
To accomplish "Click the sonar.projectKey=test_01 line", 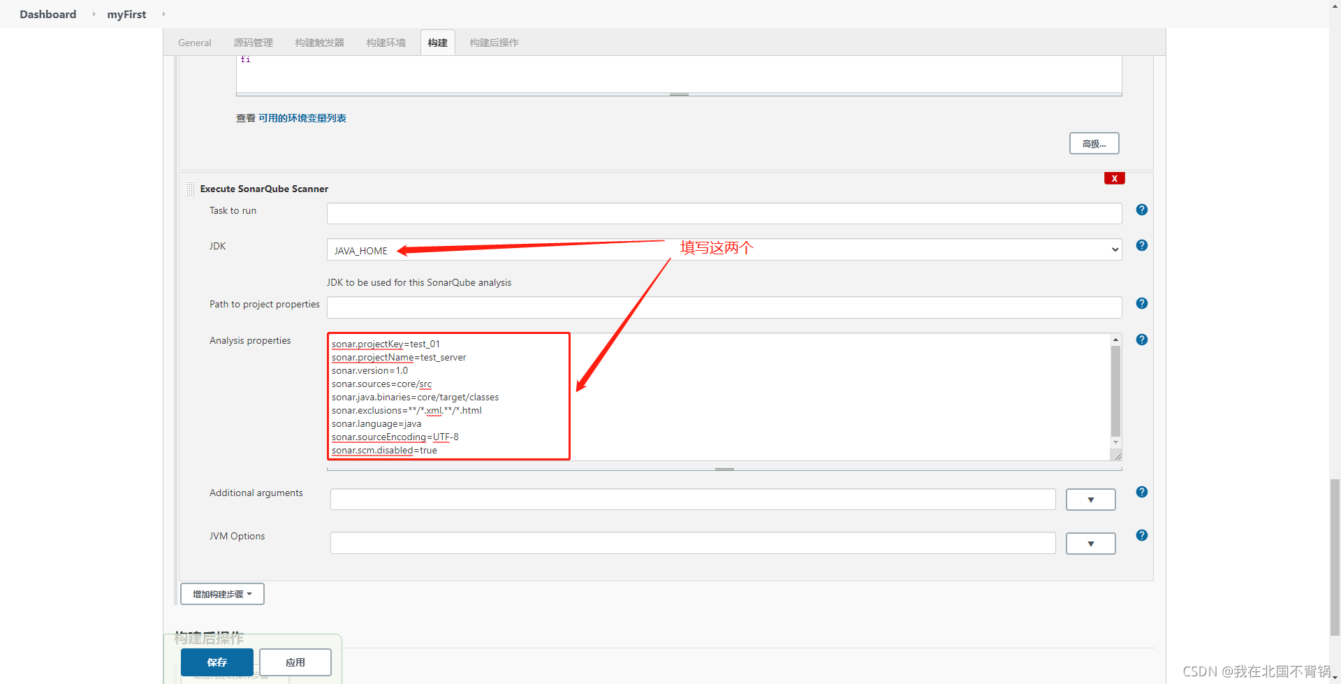I will (x=386, y=344).
